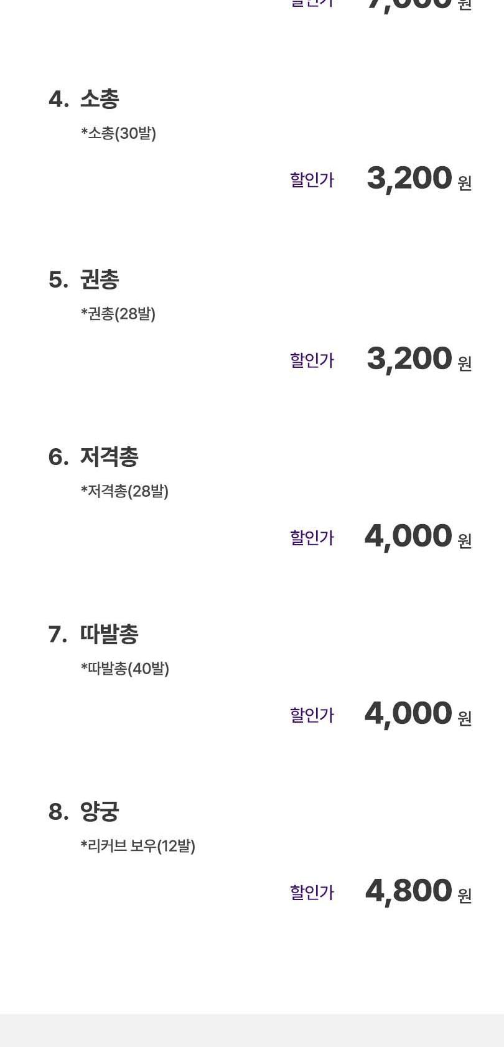This screenshot has height=1047, width=504.
Task: Select the *따발총(40발) description text
Action: pyautogui.click(x=124, y=669)
